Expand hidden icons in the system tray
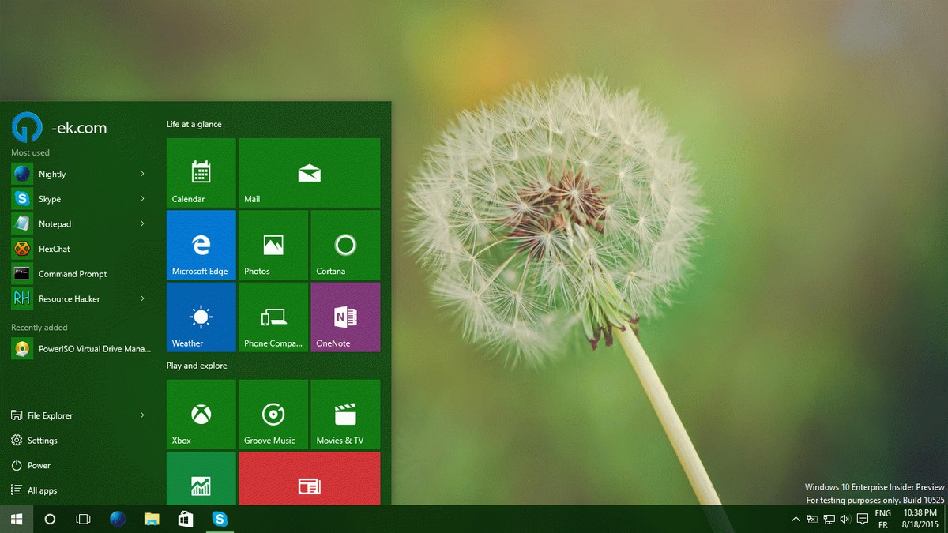This screenshot has height=533, width=948. tap(796, 520)
